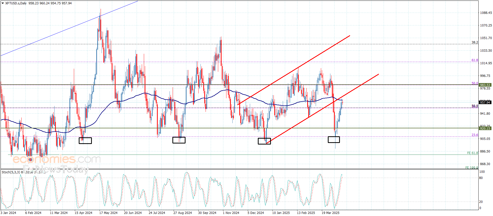Click the 30 Sep 2024 date label
Screen dimensions: 493x216
(207, 213)
